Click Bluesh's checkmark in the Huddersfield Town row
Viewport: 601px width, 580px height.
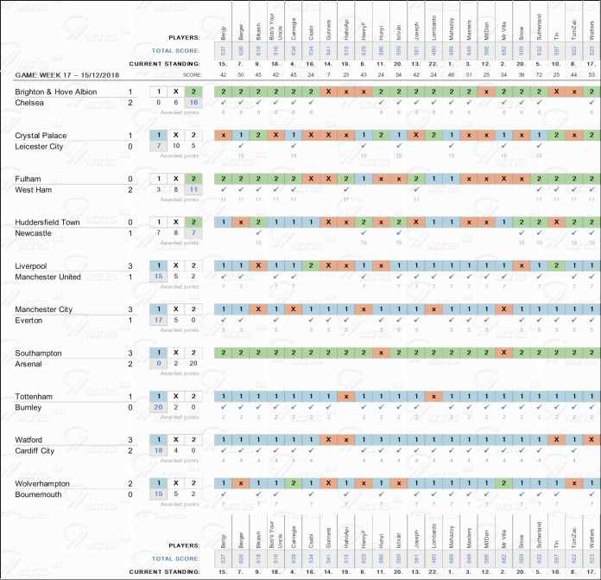258,233
